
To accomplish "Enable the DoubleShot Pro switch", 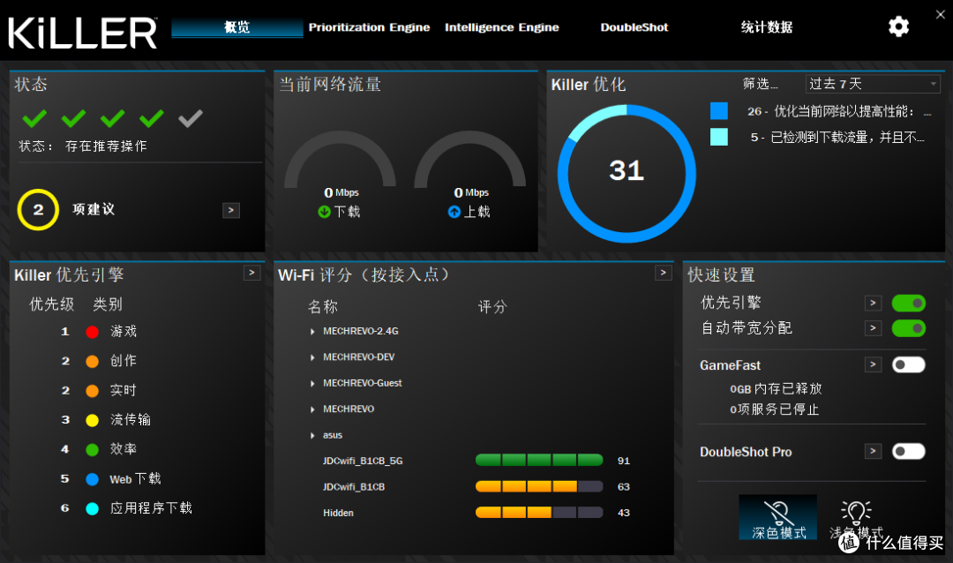I will 908,451.
